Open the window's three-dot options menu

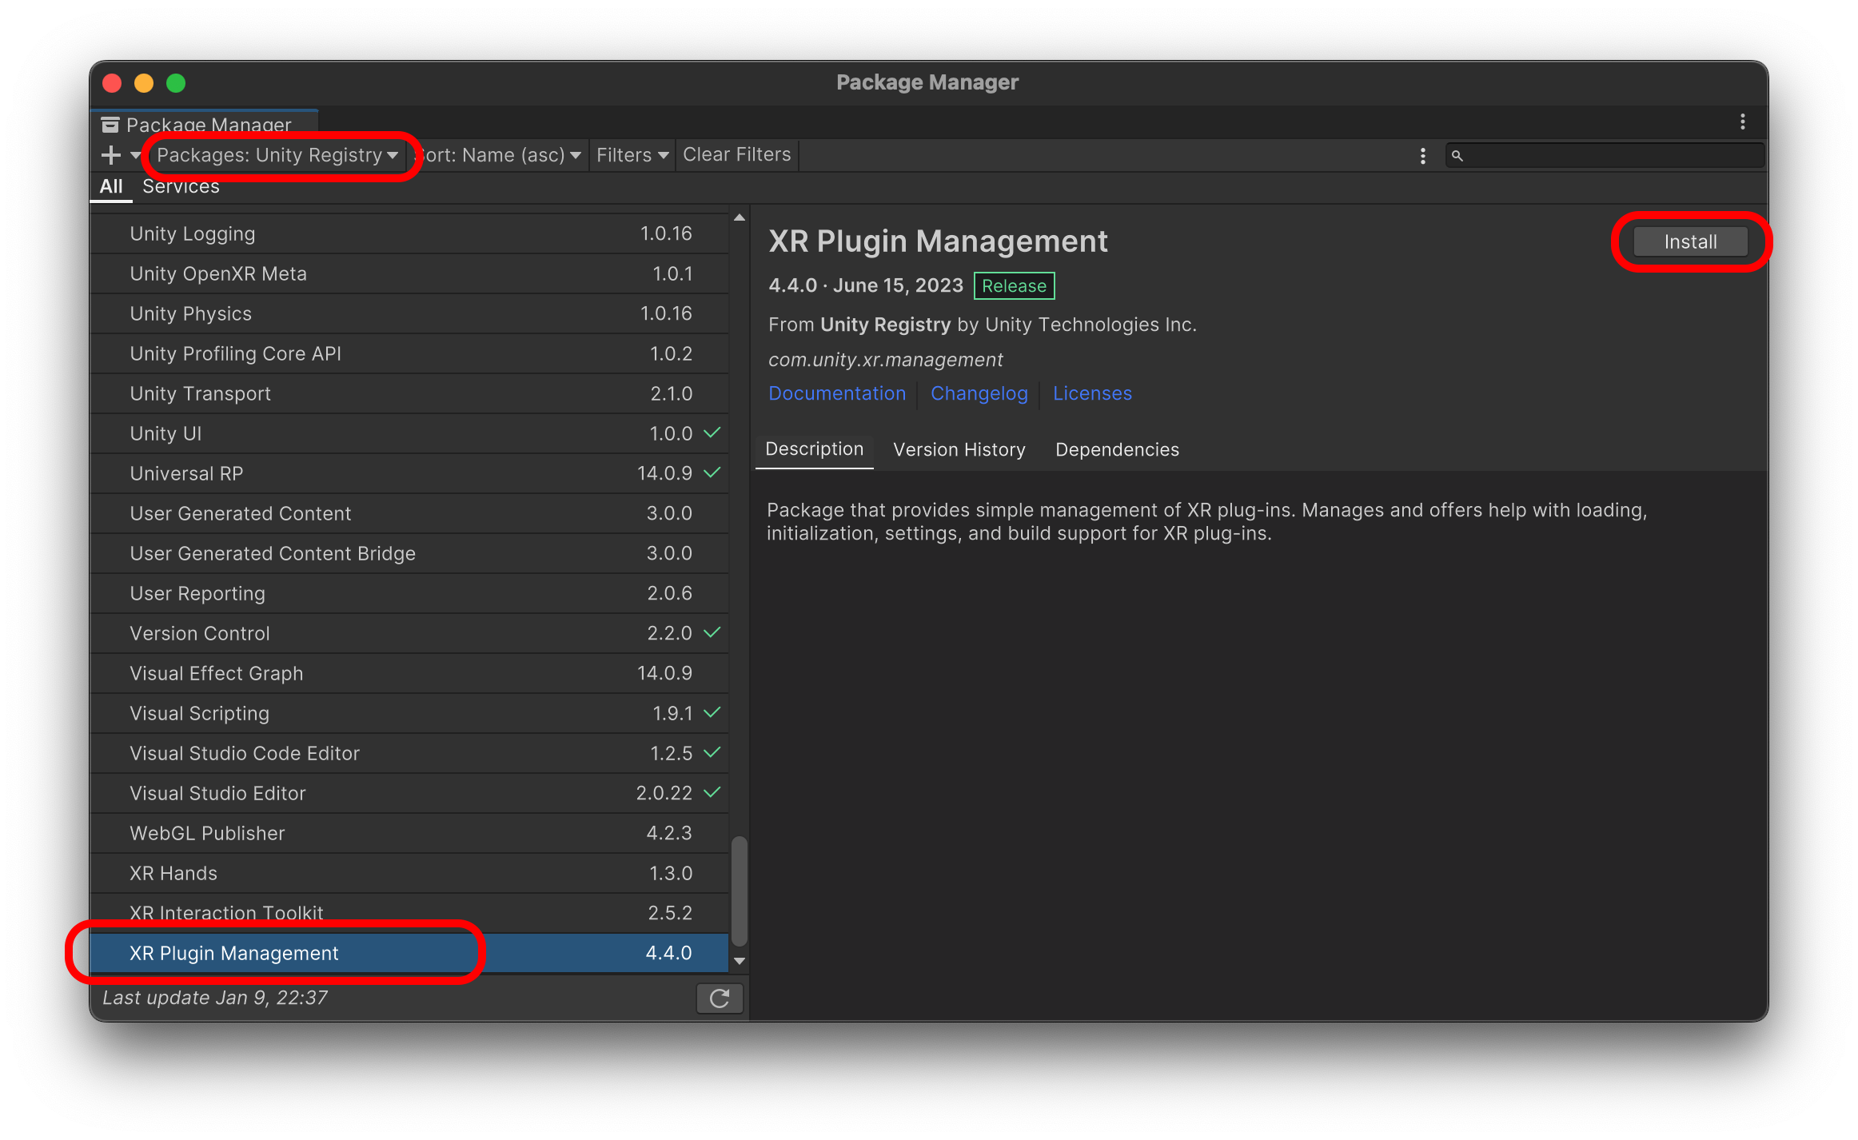pos(1742,122)
